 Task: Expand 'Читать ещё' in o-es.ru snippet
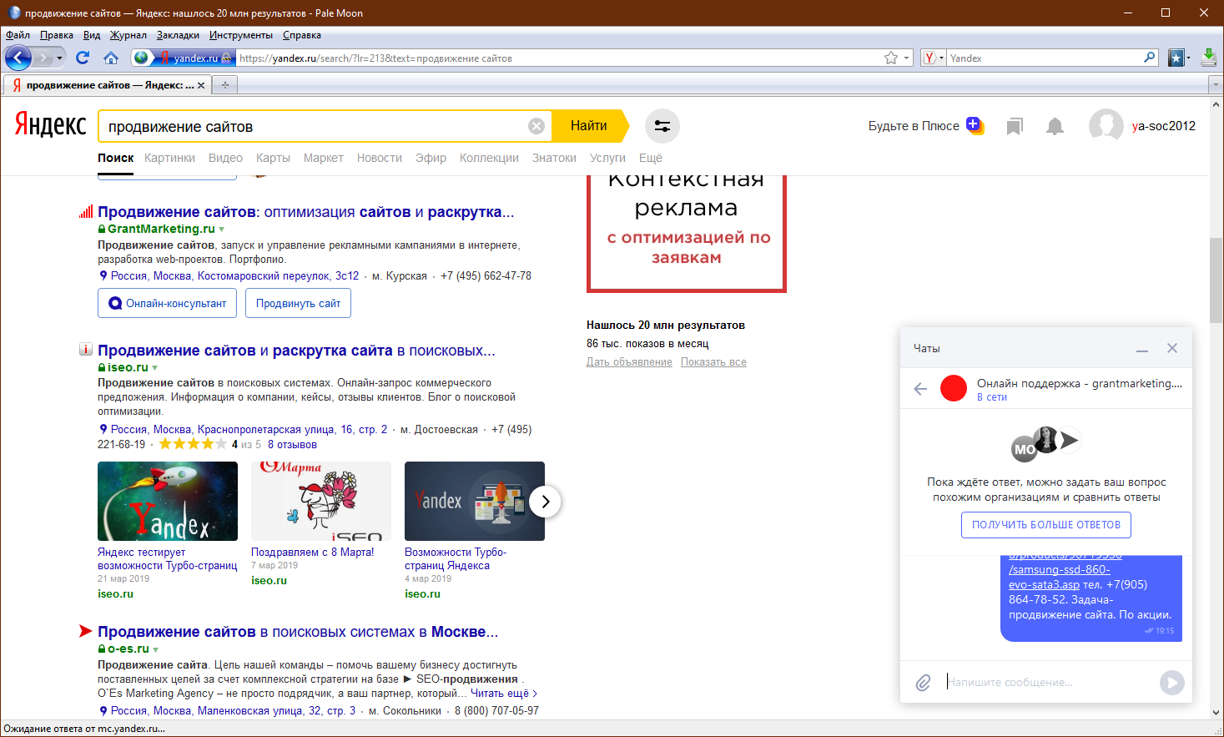504,694
